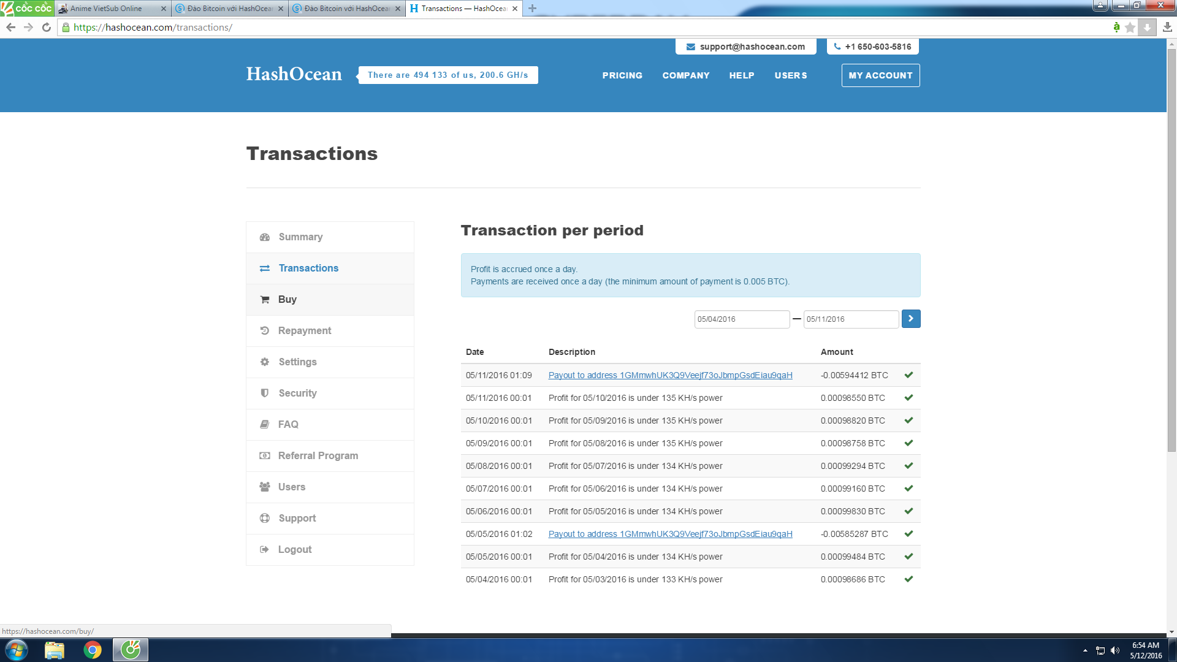Open the MY ACCOUNT button
This screenshot has height=662, width=1177.
coord(880,75)
